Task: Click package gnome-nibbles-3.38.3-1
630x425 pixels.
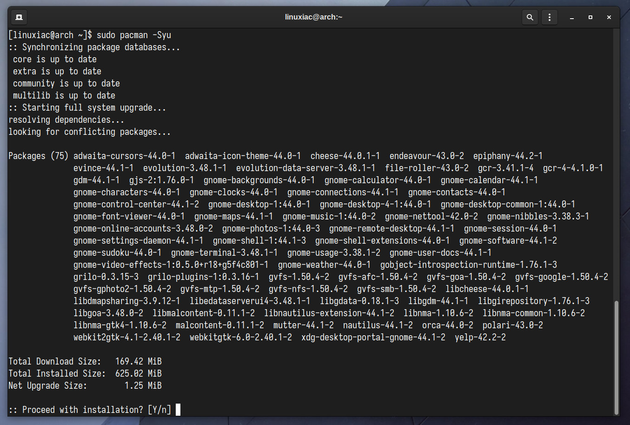Action: point(538,217)
